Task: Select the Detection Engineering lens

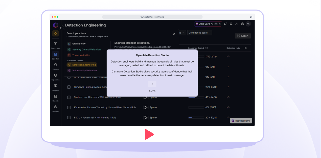Action: tap(82, 65)
